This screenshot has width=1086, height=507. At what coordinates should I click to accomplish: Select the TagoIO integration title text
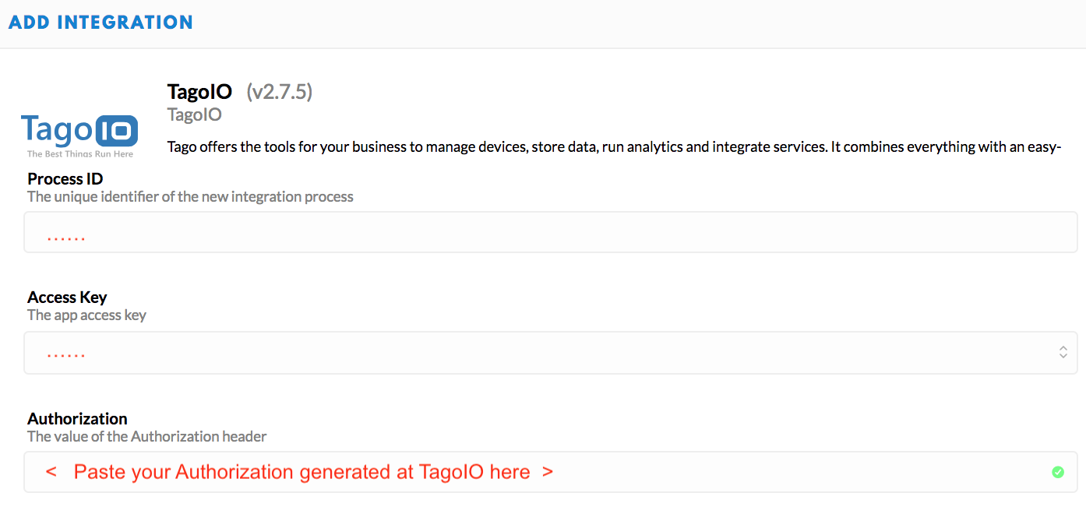click(199, 92)
